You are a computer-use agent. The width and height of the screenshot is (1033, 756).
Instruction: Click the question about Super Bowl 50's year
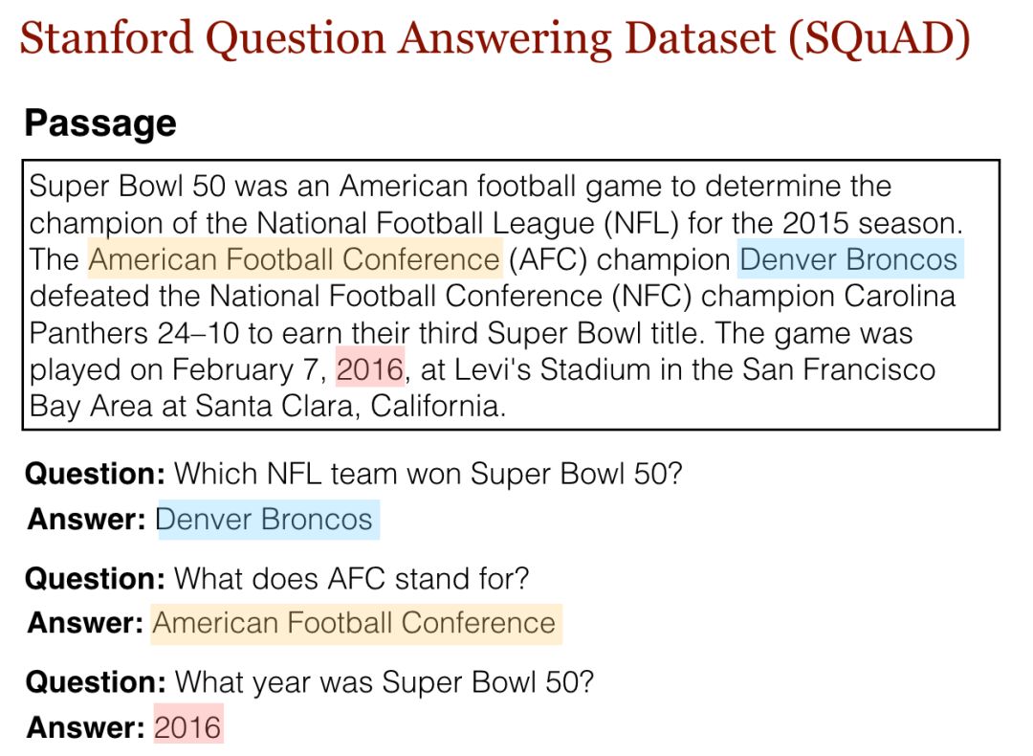[385, 682]
